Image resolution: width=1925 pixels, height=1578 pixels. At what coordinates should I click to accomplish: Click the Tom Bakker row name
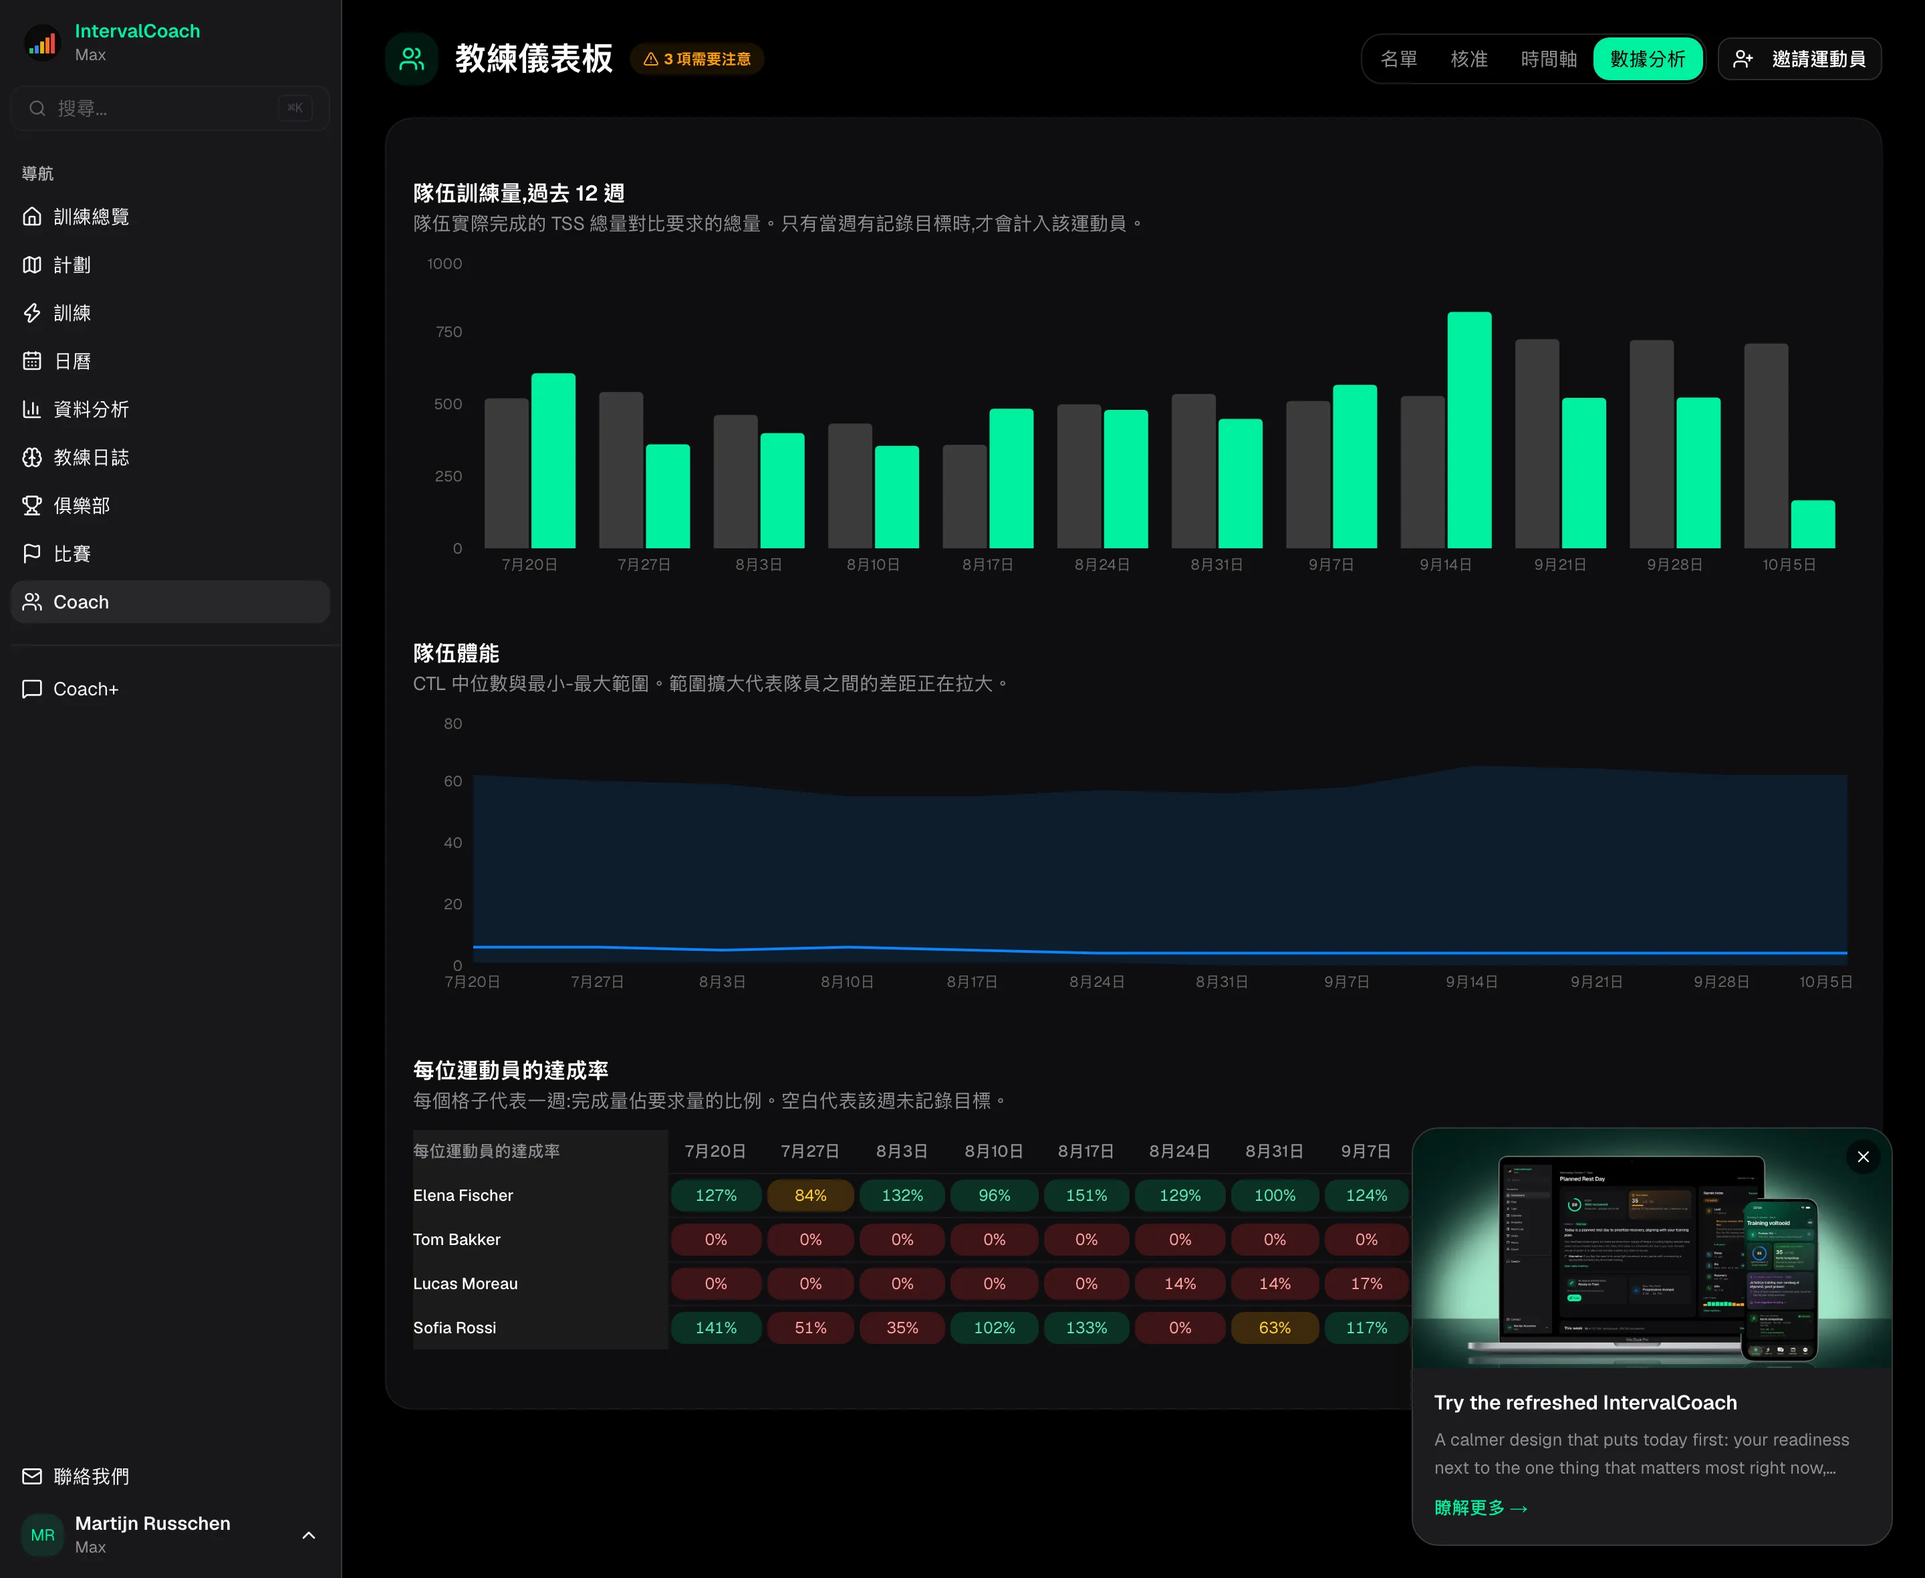(456, 1240)
